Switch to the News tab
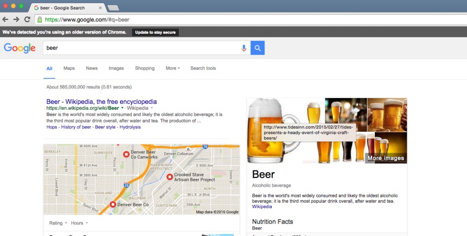467x236 pixels. pos(92,68)
